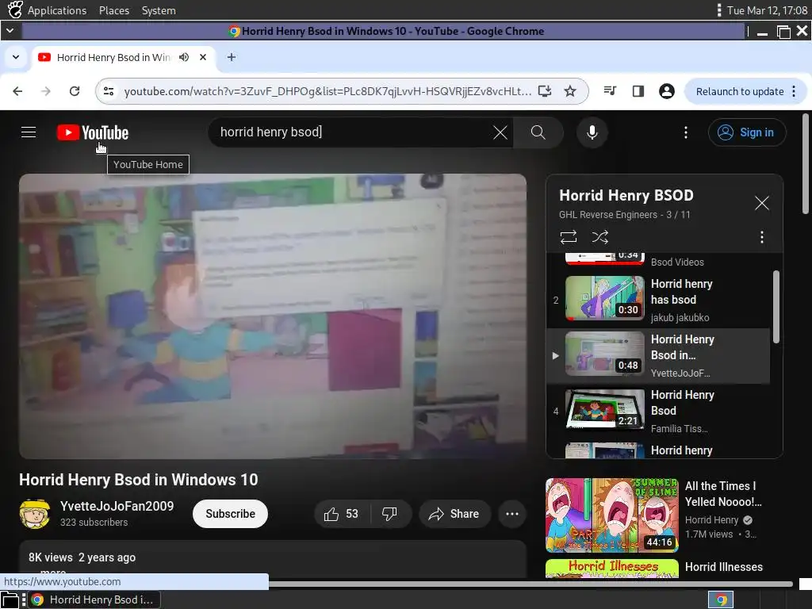Click the page vertical scrollbar
The image size is (812, 609).
pos(806,163)
